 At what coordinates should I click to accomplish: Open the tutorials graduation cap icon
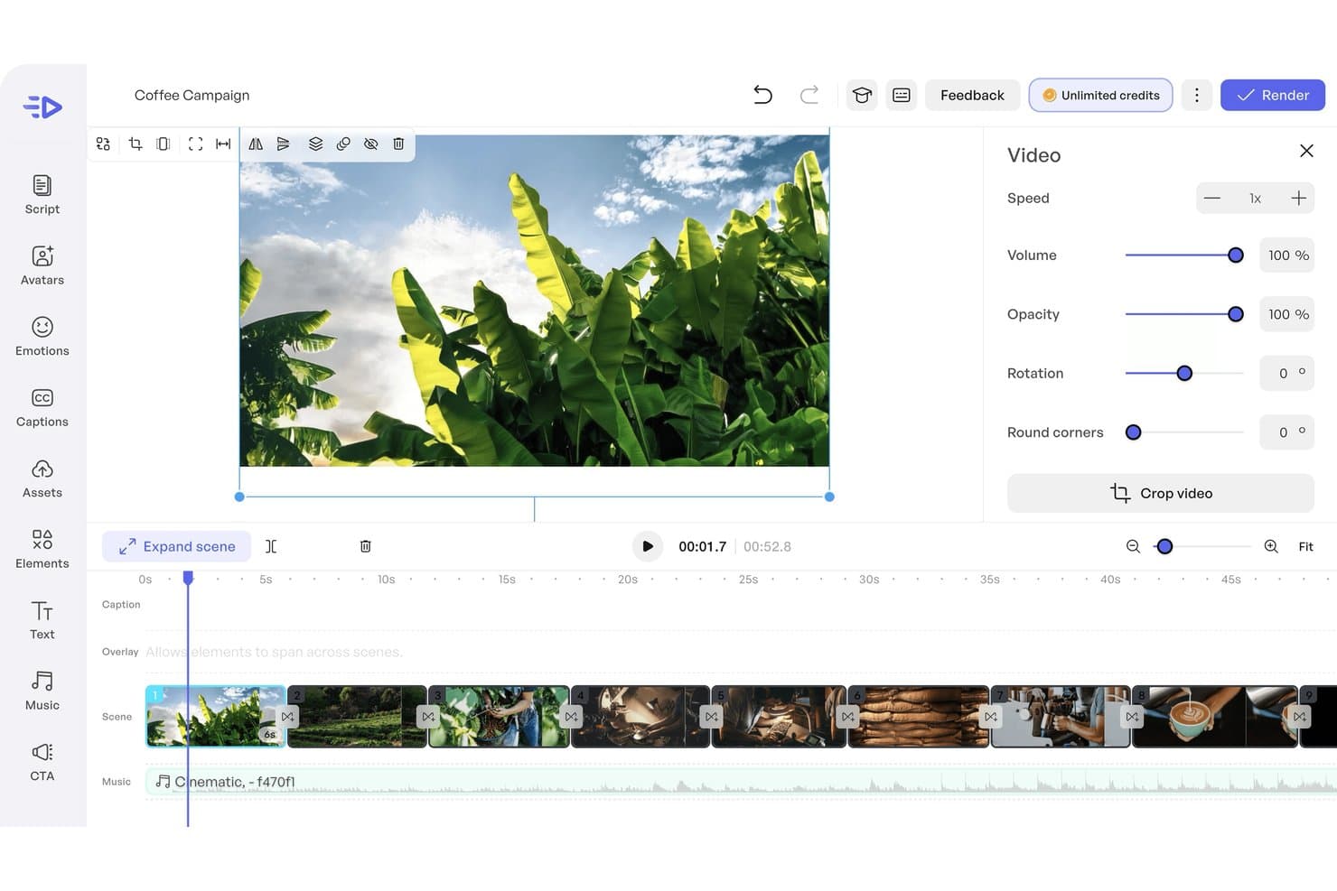[862, 95]
